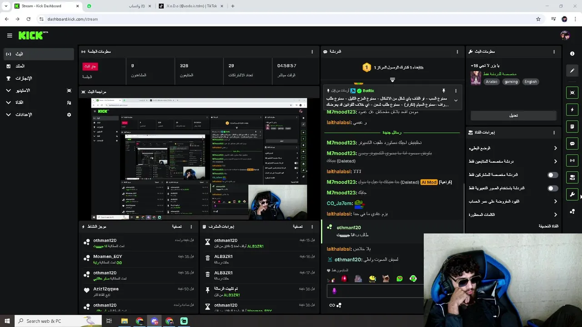
Task: Open File Explorer from taskbar
Action: click(x=124, y=321)
